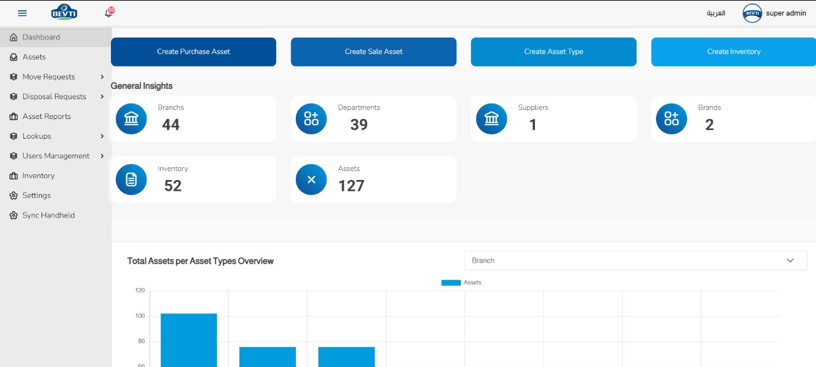Switch language to Arabic
The width and height of the screenshot is (816, 367).
[x=715, y=13]
